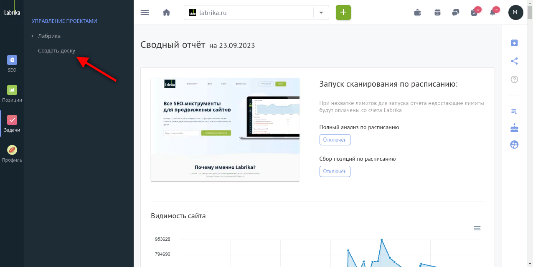Open the calendar icon in header
Viewport: 533px width, 267px height.
coord(437,12)
